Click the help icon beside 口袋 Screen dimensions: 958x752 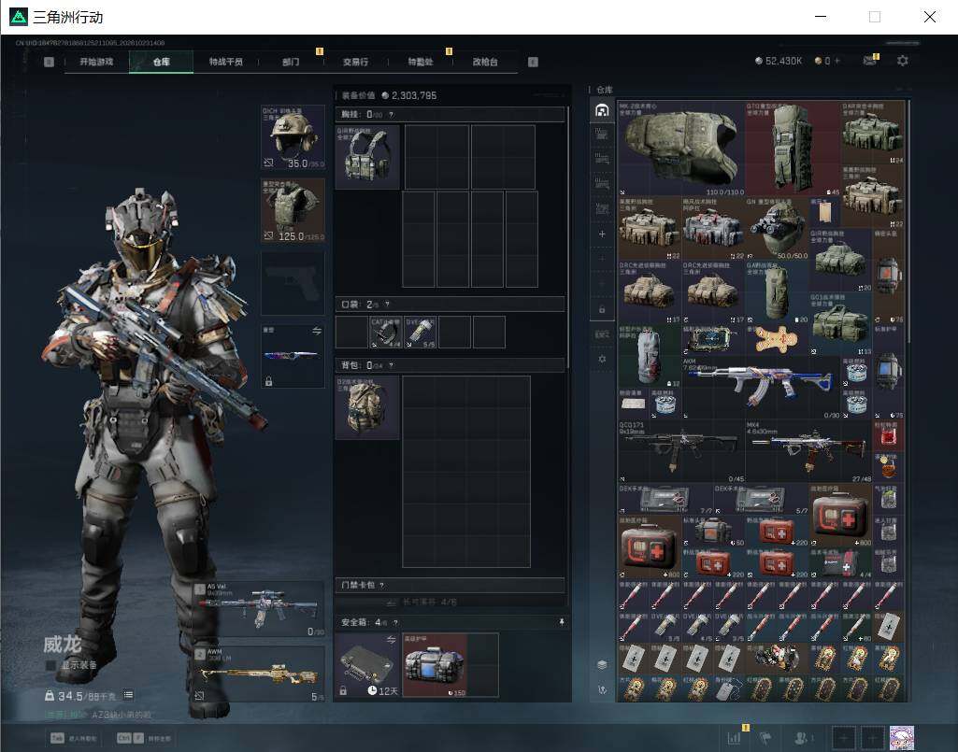point(387,305)
